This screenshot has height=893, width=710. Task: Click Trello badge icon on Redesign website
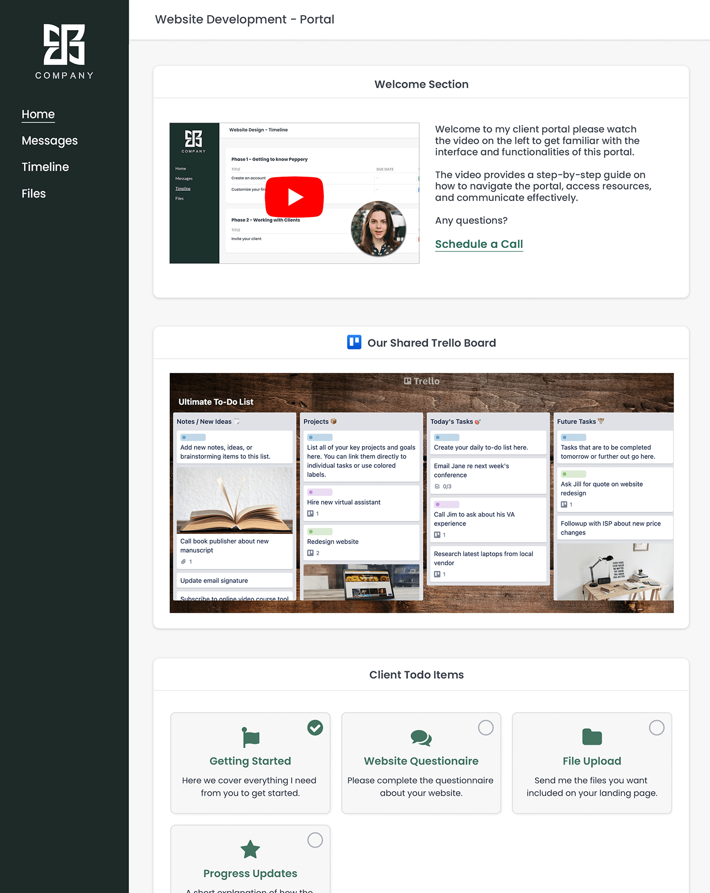coord(311,553)
